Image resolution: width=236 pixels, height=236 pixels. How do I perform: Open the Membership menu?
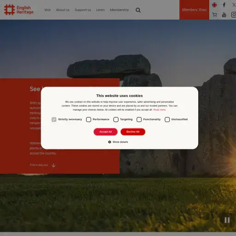coord(119,10)
